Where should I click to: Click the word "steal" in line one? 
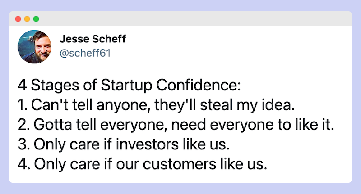coord(216,105)
